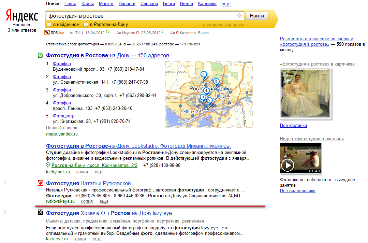Switch to Блоги search

[169, 4]
